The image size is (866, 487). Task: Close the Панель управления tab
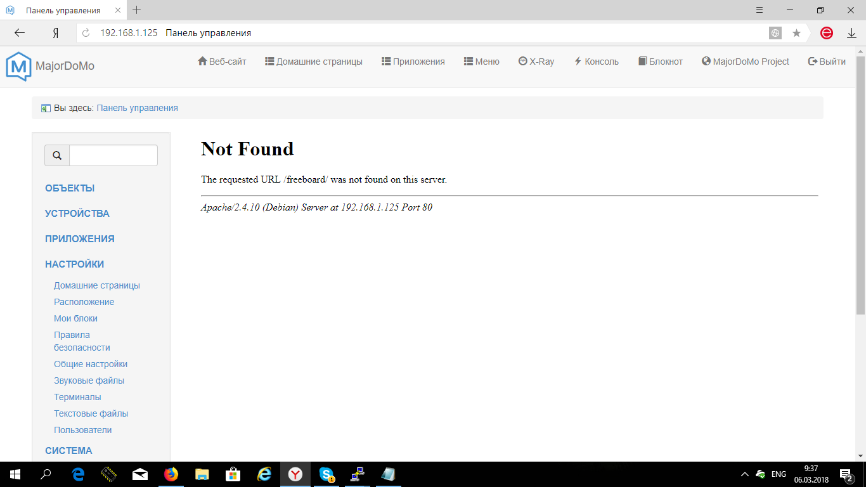119,11
